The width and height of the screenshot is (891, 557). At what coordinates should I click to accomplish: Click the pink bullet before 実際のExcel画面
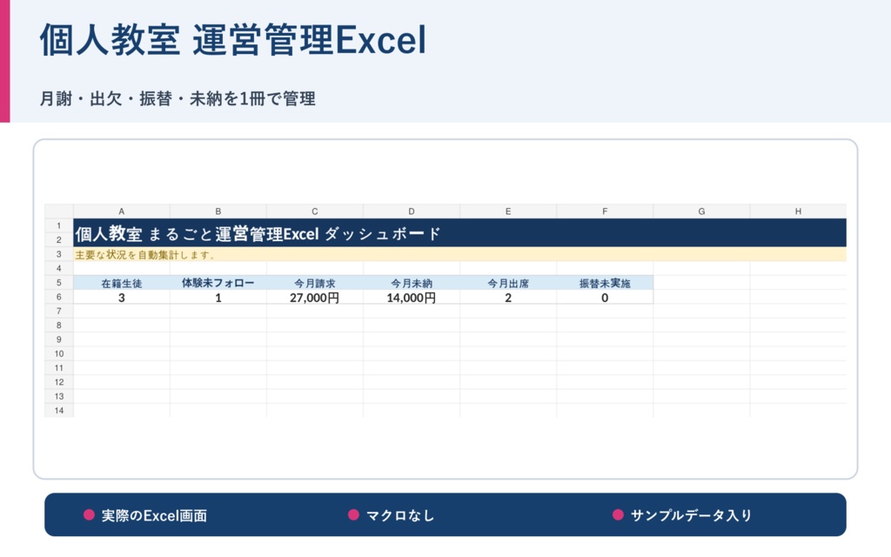point(89,515)
